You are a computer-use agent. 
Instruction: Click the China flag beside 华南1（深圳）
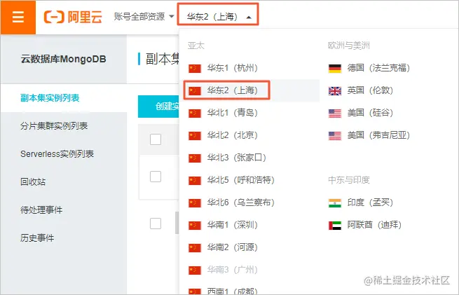pyautogui.click(x=195, y=226)
